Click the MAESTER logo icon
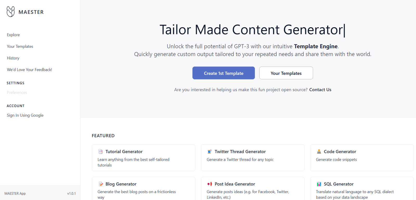The image size is (416, 200). [x=11, y=12]
